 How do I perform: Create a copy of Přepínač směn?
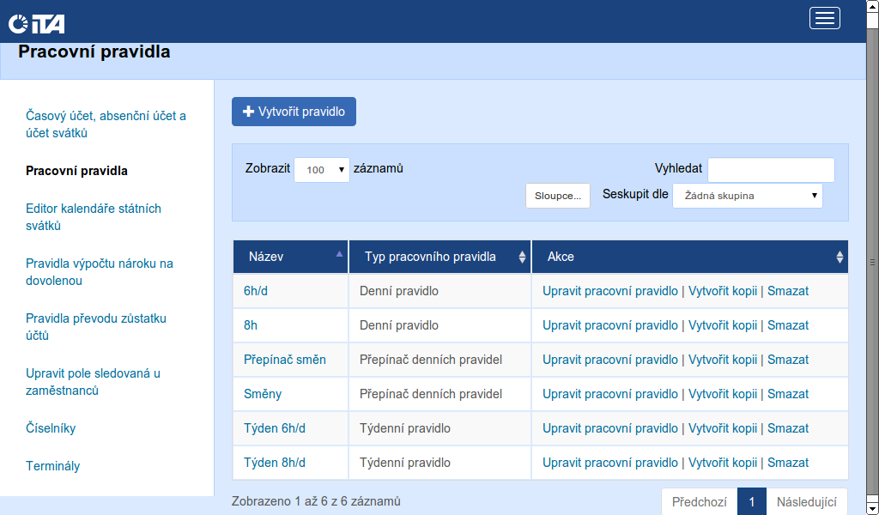click(x=722, y=360)
